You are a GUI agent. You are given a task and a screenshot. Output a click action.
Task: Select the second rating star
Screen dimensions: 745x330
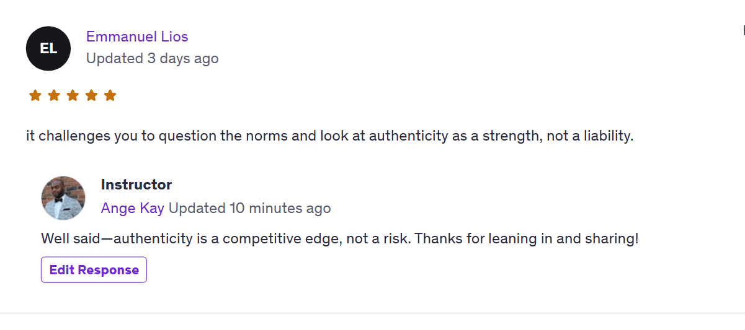[54, 95]
